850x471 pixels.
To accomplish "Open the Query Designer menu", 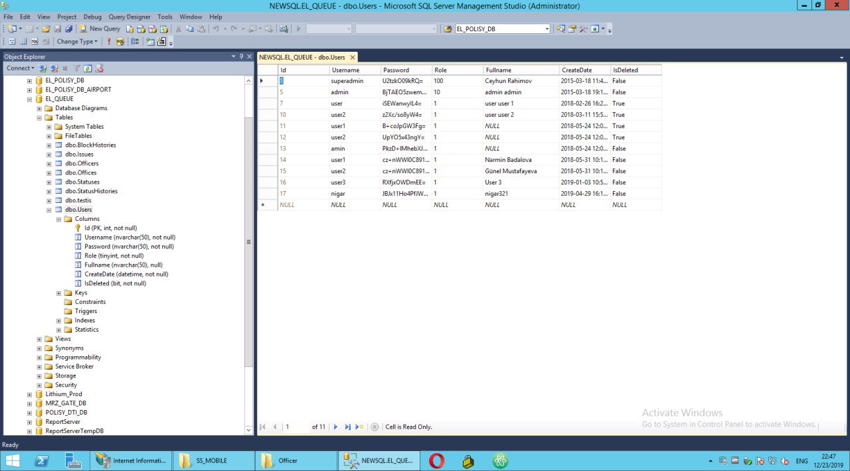I will (x=129, y=17).
